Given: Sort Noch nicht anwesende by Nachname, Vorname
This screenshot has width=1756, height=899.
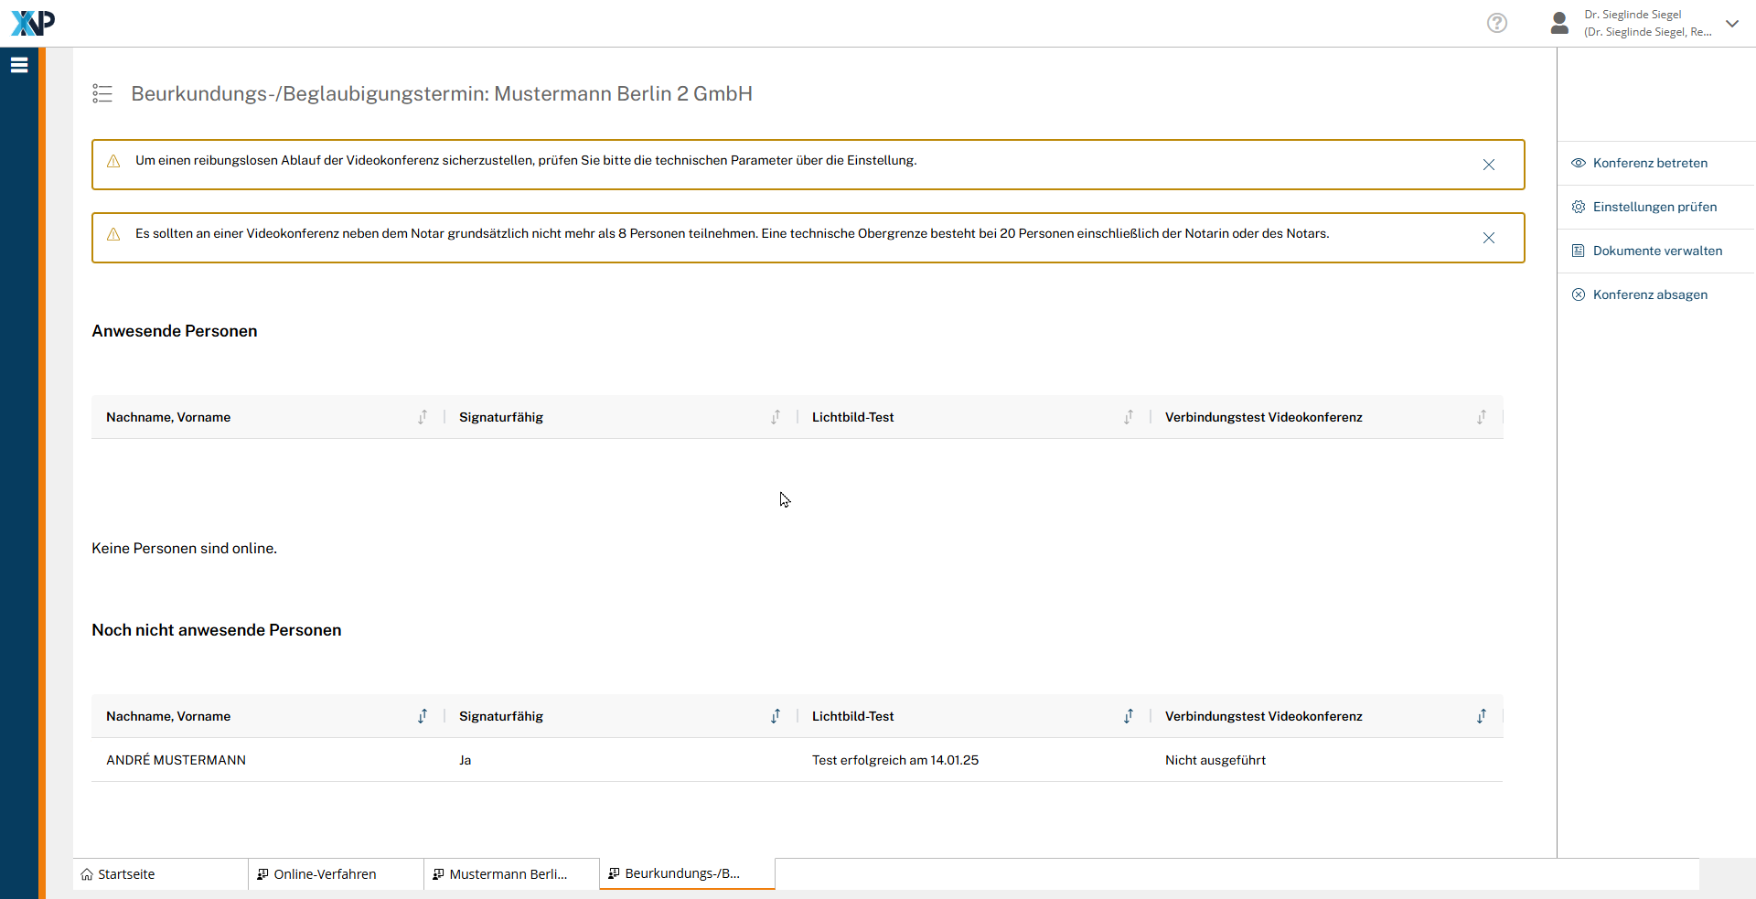Looking at the screenshot, I should pyautogui.click(x=423, y=716).
